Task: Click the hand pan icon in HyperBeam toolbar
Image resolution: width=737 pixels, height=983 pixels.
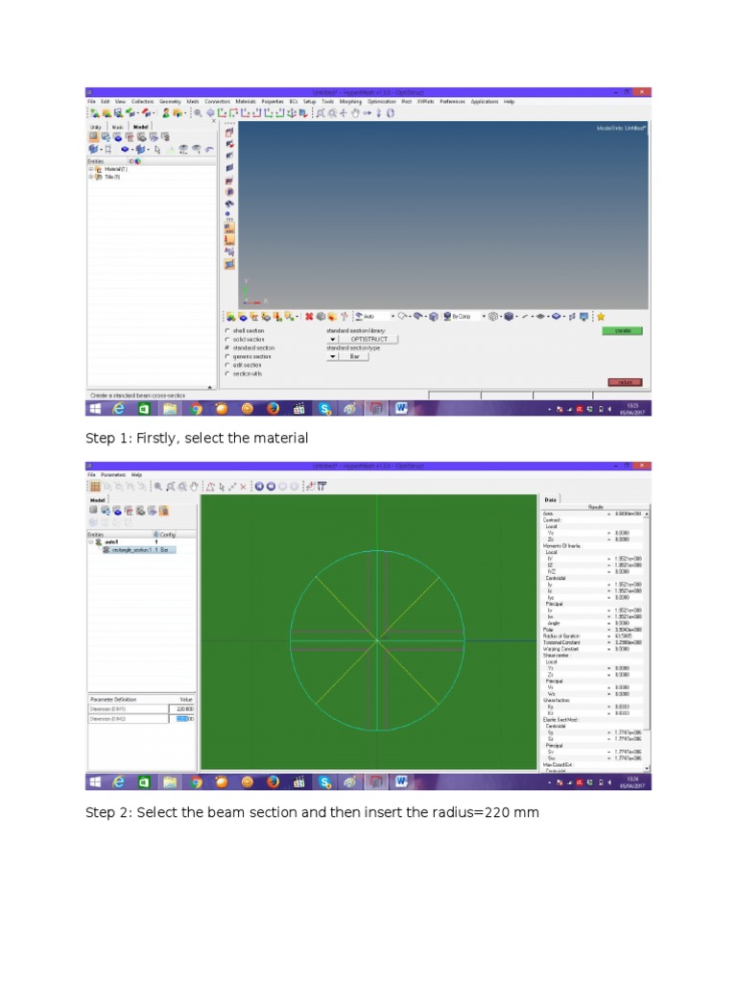Action: (x=194, y=487)
